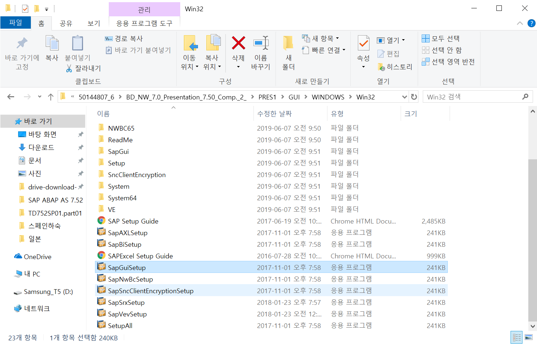This screenshot has width=537, height=344.
Task: Open the Open (열기) dropdown arrow
Action: point(403,40)
